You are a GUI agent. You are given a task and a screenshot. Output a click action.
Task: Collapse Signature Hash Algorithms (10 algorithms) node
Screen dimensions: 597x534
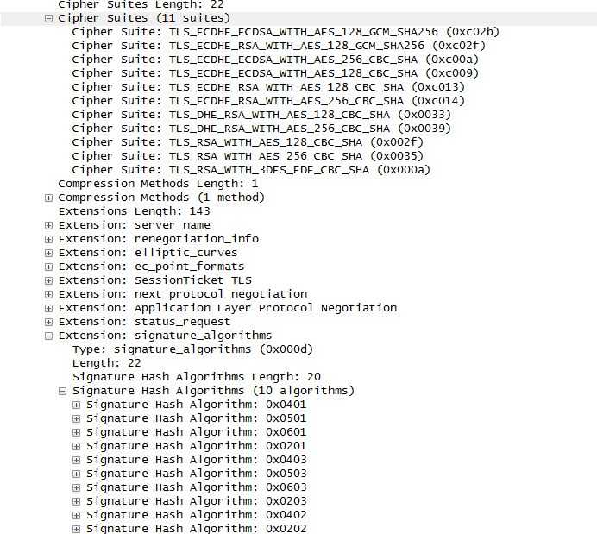coord(62,391)
